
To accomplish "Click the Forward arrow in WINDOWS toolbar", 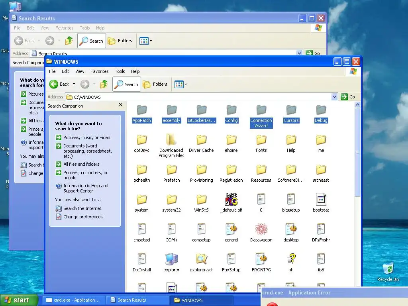I will point(85,84).
